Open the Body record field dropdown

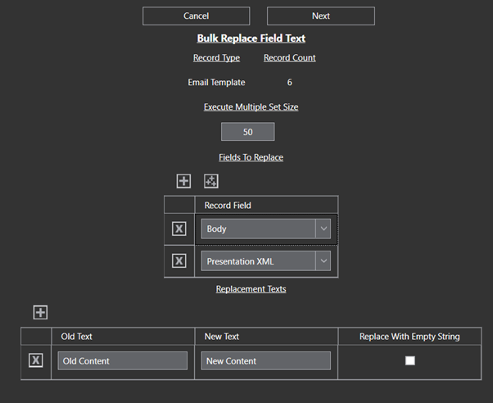tap(323, 229)
